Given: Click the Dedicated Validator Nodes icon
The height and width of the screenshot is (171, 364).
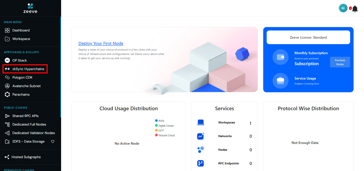Looking at the screenshot, I should click(x=7, y=133).
